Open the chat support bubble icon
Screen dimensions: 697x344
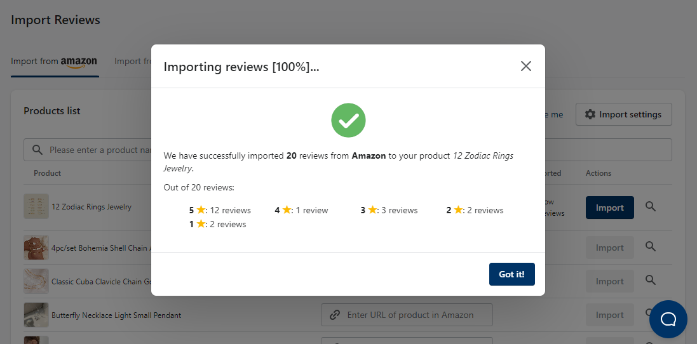(x=668, y=319)
